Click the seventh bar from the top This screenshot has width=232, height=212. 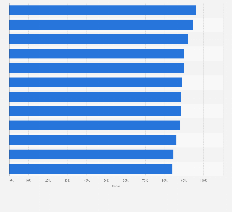coord(95,97)
